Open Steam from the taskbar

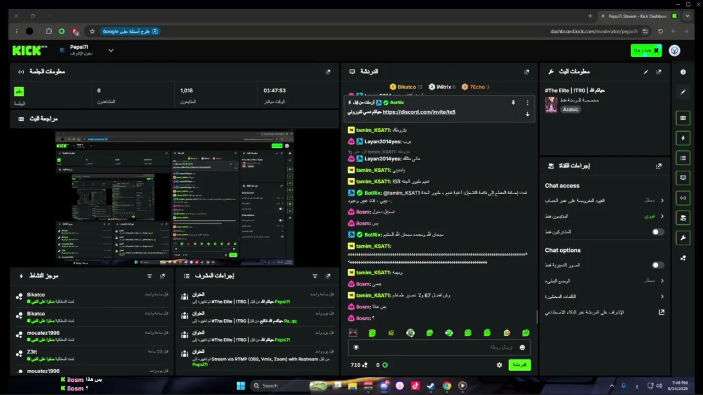pos(431,386)
